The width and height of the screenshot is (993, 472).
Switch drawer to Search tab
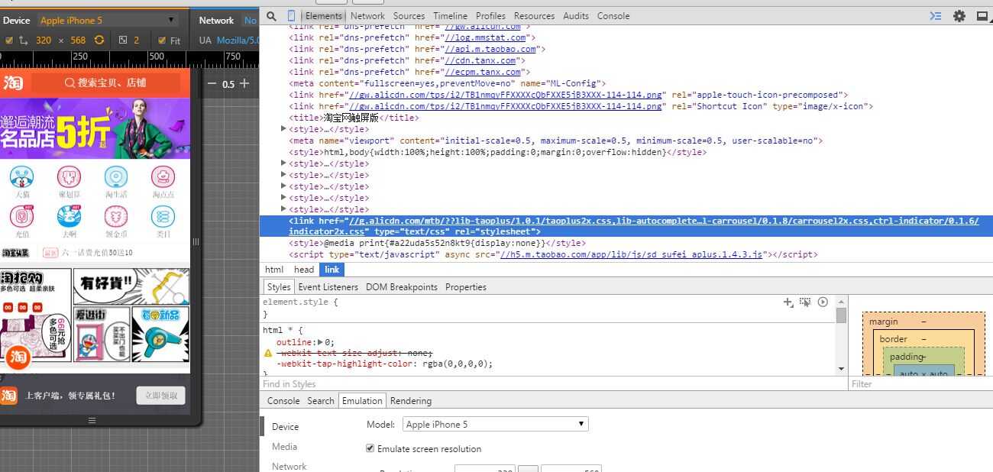[x=321, y=401]
